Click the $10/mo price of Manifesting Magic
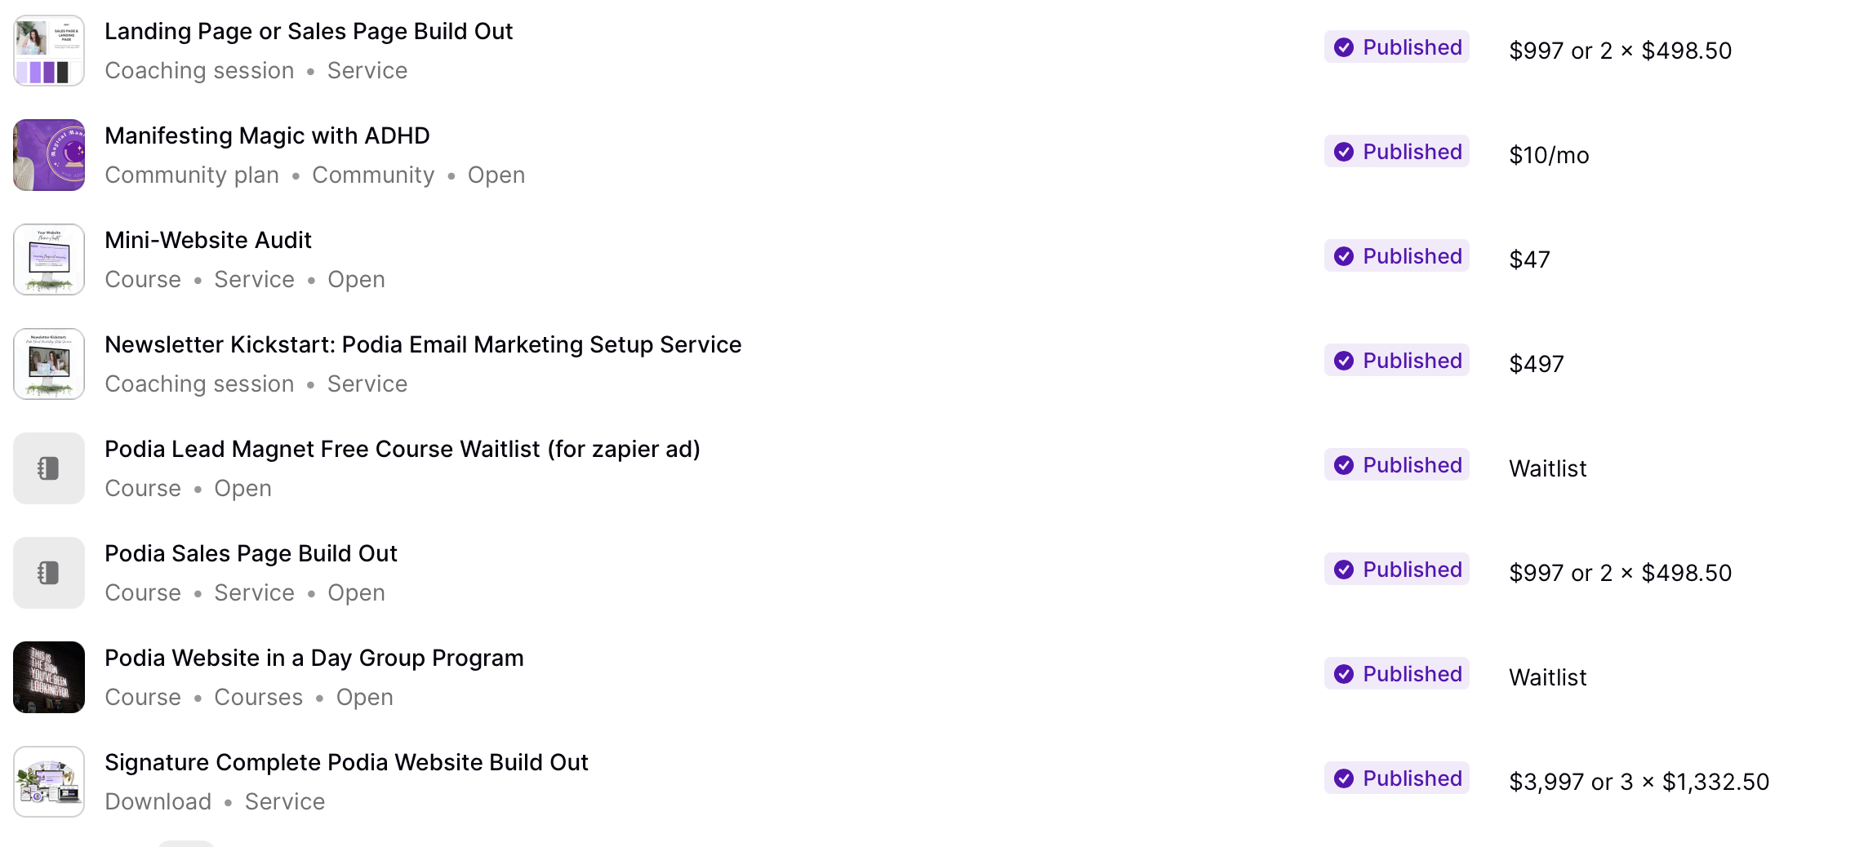This screenshot has width=1855, height=847. click(1549, 155)
